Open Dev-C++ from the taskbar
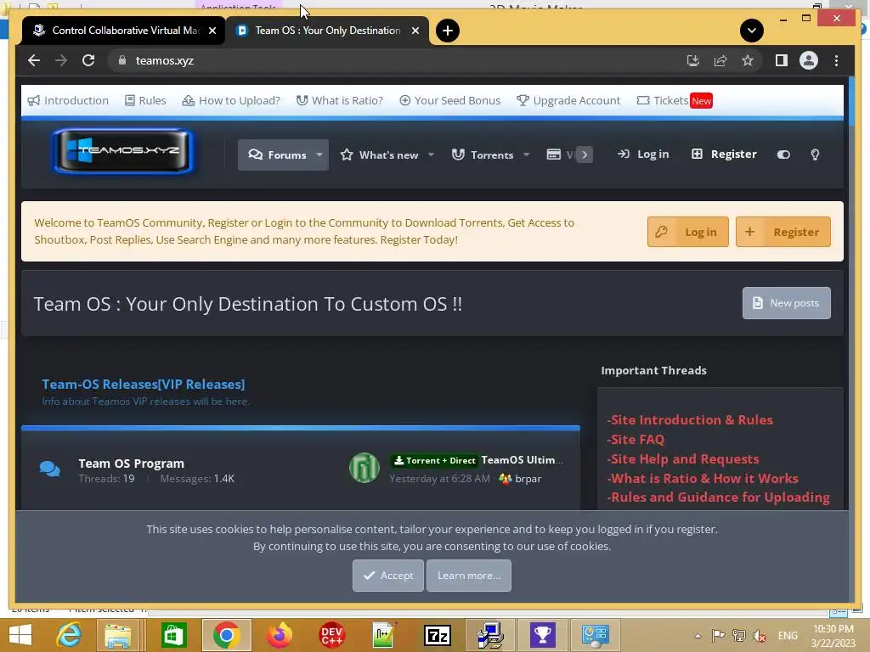Viewport: 870px width, 652px height. pos(332,635)
